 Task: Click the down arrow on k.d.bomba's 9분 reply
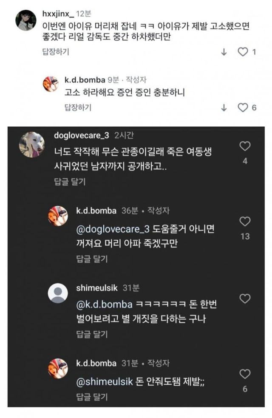coord(224,108)
